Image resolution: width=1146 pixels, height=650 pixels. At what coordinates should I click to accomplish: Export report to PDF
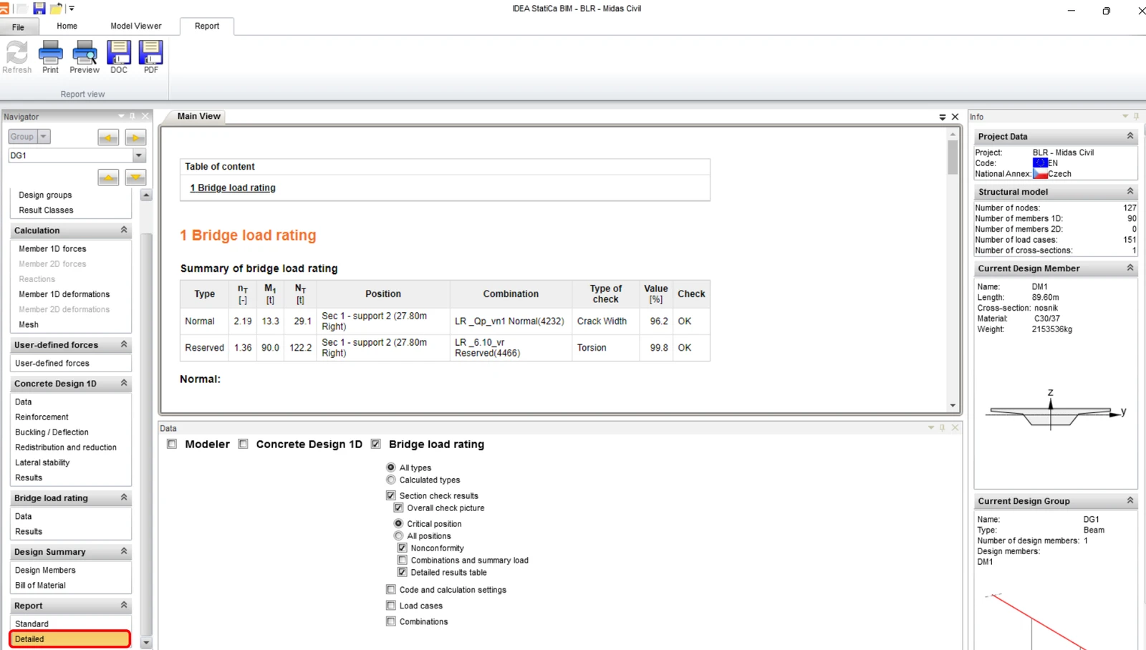(x=151, y=57)
